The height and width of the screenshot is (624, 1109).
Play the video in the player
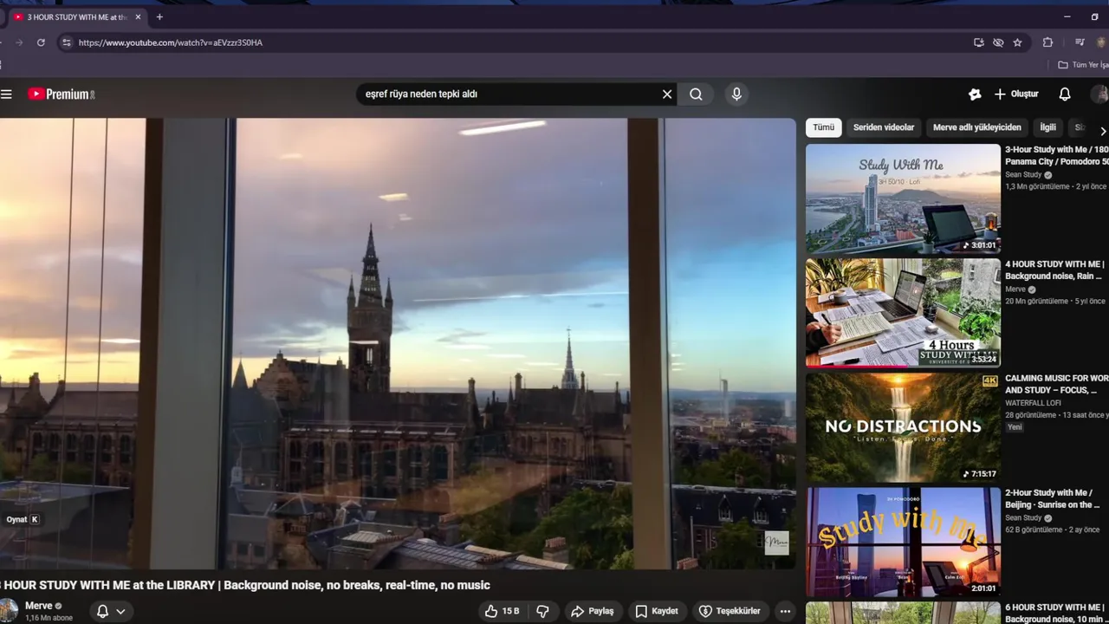(398, 343)
